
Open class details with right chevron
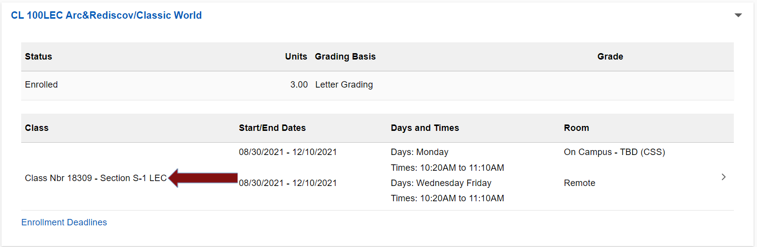[x=723, y=177]
